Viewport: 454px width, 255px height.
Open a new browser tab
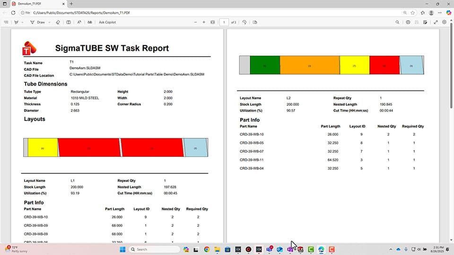pyautogui.click(x=71, y=4)
